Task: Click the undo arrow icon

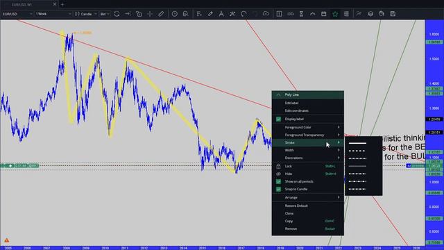Action: [x=244, y=14]
